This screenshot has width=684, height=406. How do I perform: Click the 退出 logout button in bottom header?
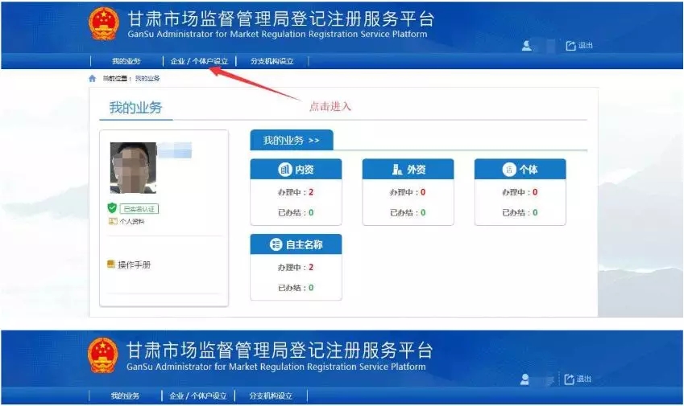coord(578,379)
